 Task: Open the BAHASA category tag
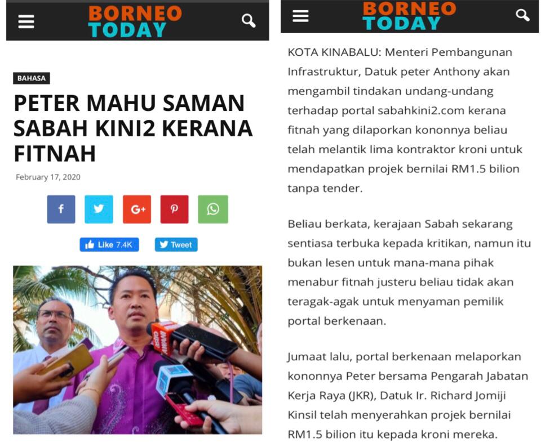32,78
